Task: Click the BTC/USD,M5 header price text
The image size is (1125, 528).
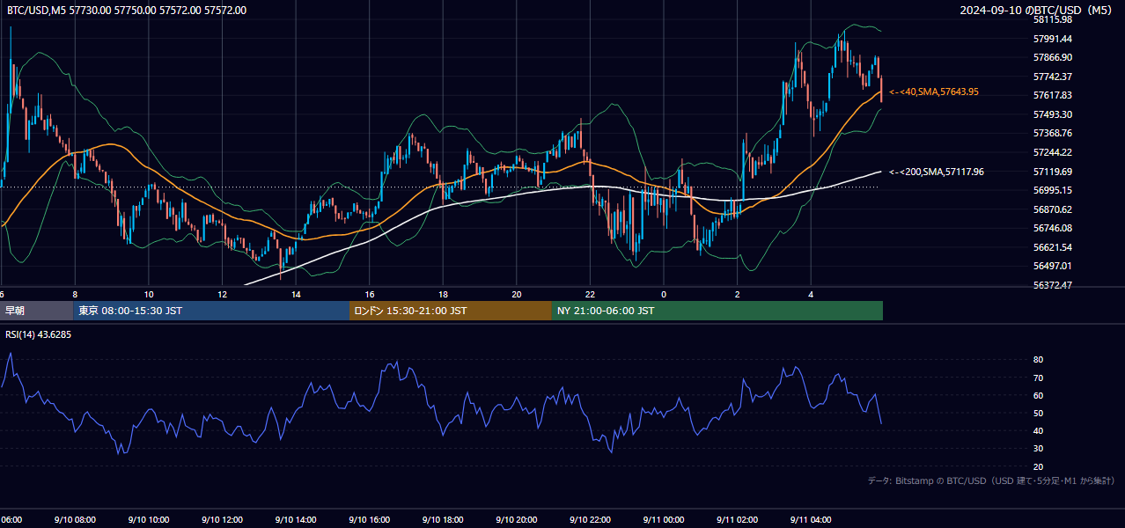Action: (126, 10)
